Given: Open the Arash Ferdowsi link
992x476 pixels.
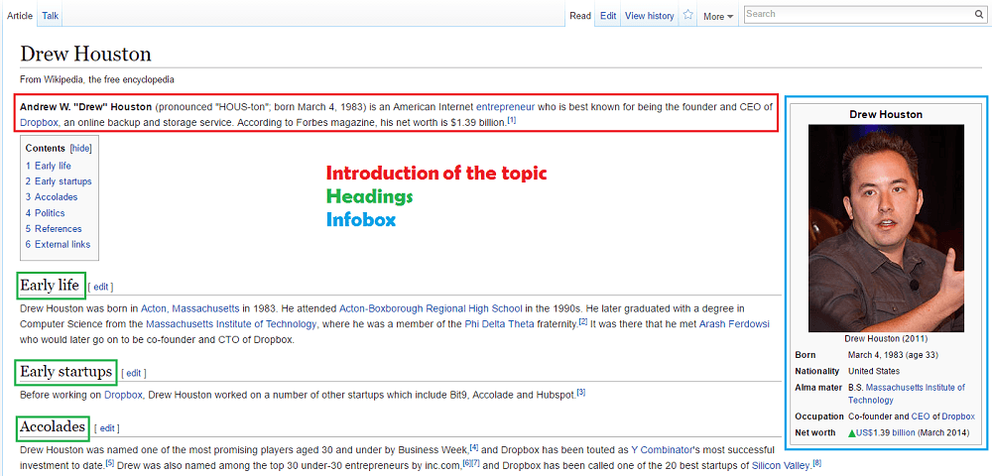Looking at the screenshot, I should [734, 323].
